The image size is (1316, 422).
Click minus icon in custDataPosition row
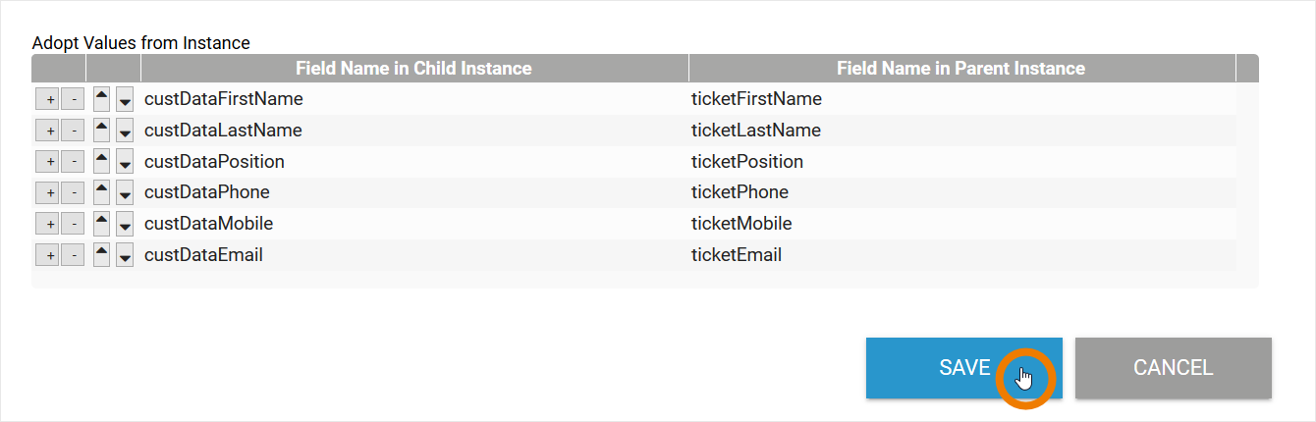[x=73, y=162]
